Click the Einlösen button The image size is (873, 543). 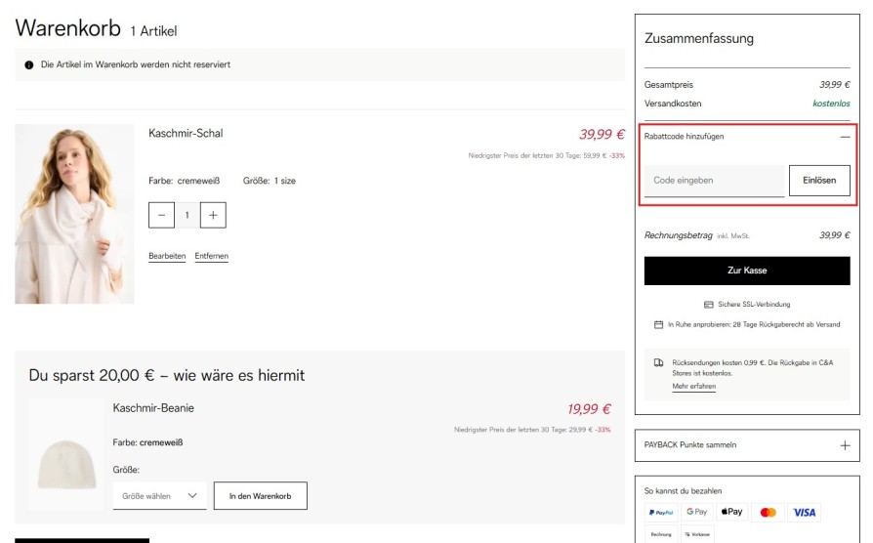[819, 181]
